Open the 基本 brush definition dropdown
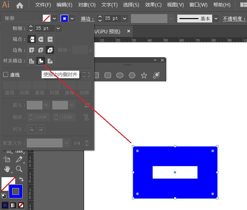Image resolution: width=247 pixels, height=210 pixels. click(216, 18)
